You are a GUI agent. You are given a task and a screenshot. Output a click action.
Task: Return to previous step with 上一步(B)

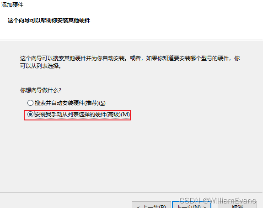point(151,205)
